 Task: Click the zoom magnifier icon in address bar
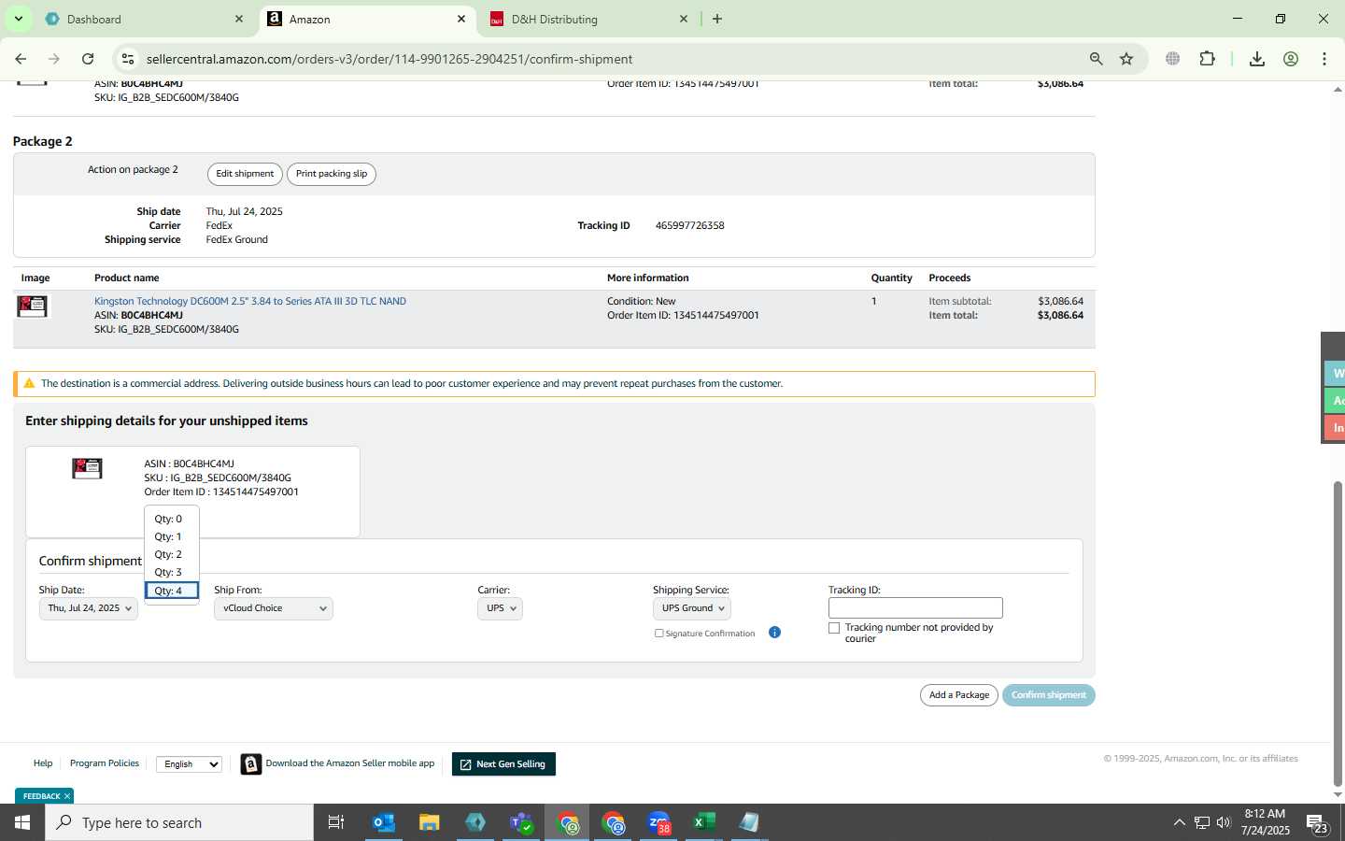pos(1097,59)
